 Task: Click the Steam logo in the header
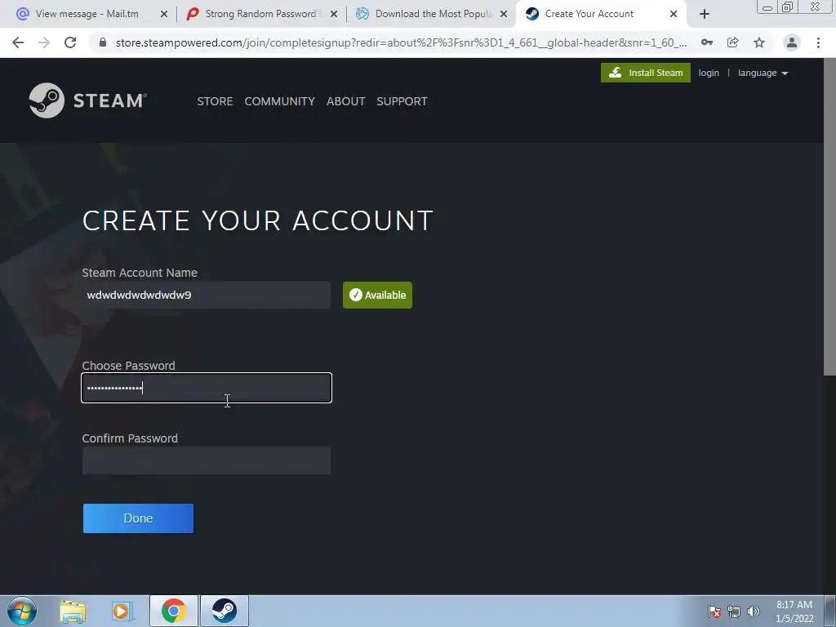coord(88,100)
